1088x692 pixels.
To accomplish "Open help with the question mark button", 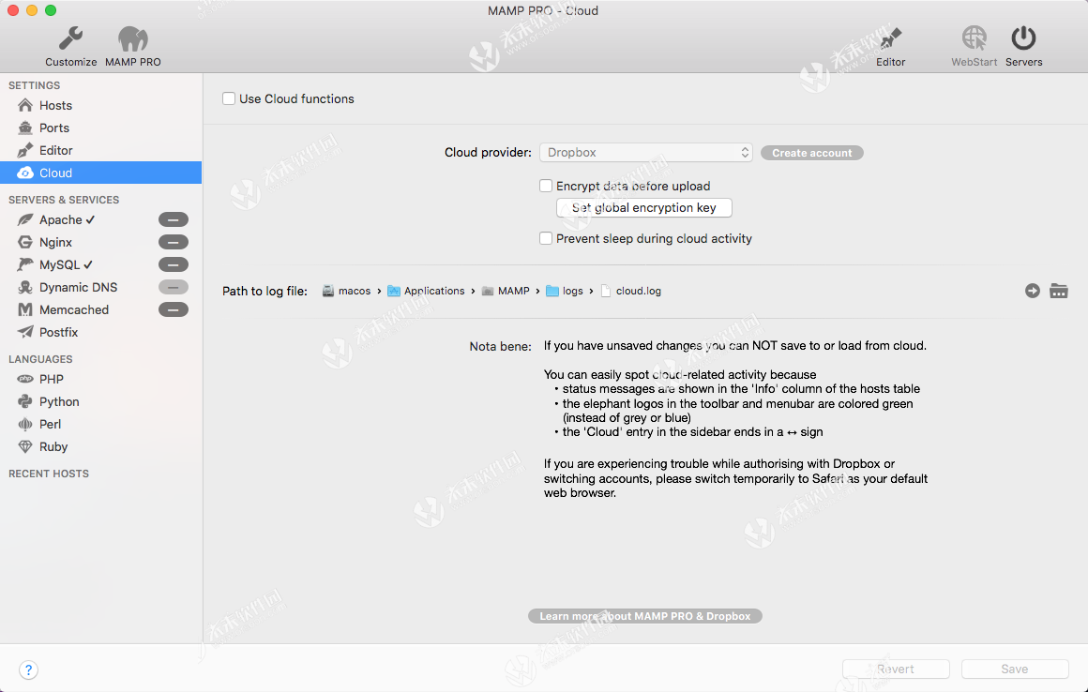I will 28,669.
